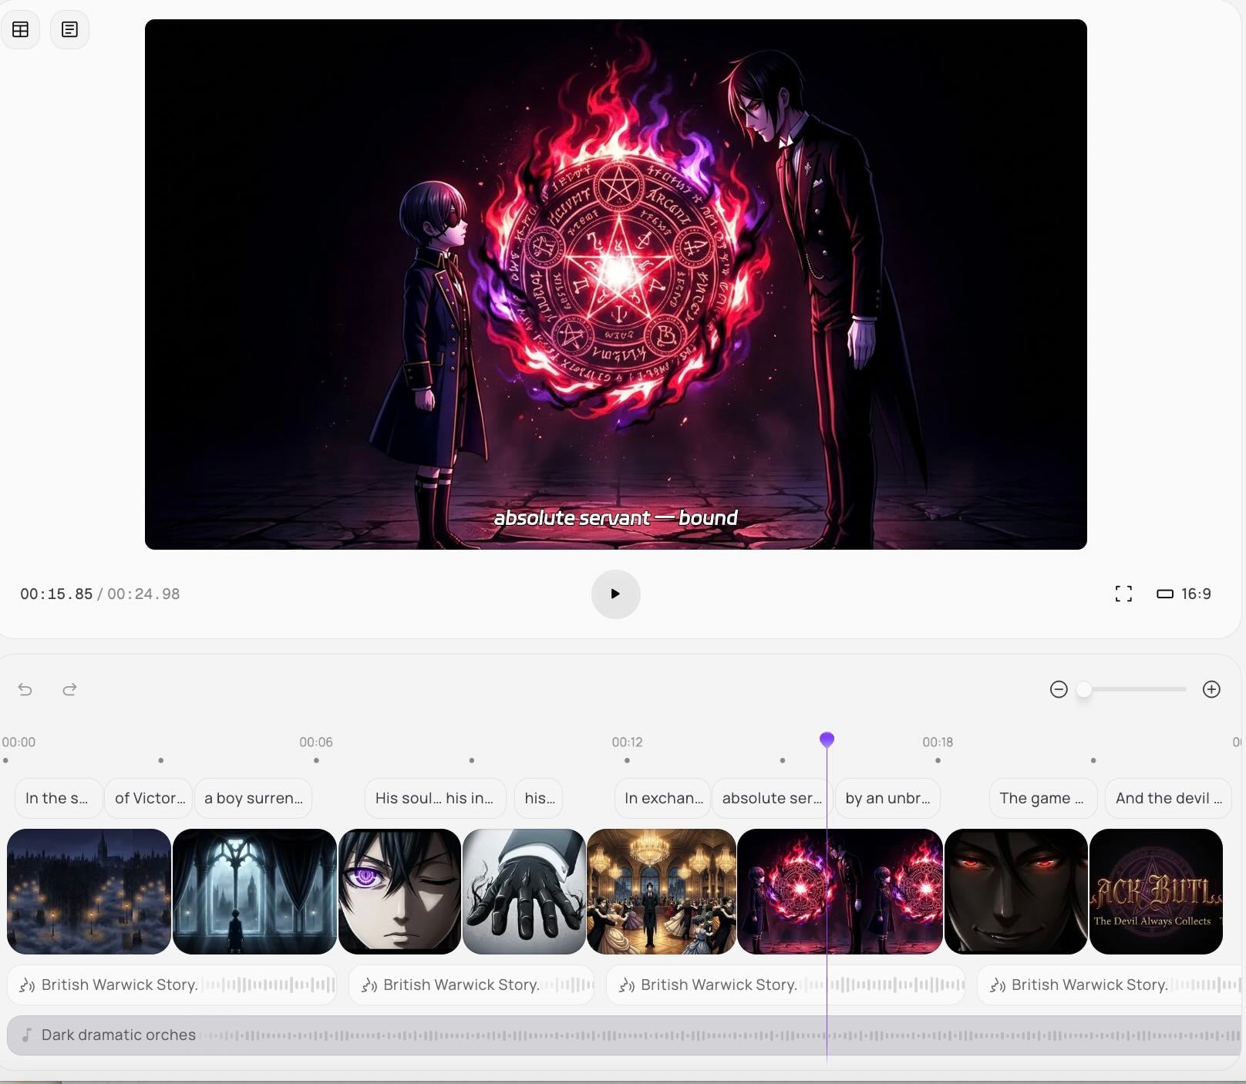Select the ballroom dance scene clip
Image resolution: width=1246 pixels, height=1084 pixels.
pos(662,891)
